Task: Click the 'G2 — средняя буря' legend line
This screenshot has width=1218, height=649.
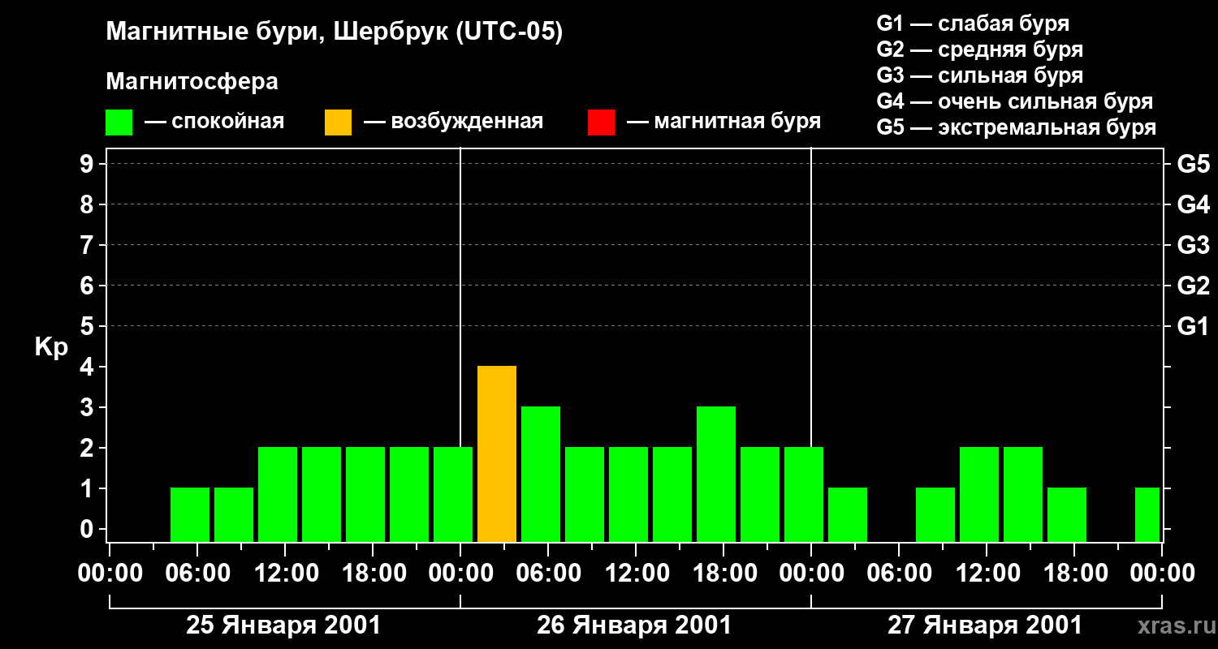Action: pyautogui.click(x=979, y=49)
